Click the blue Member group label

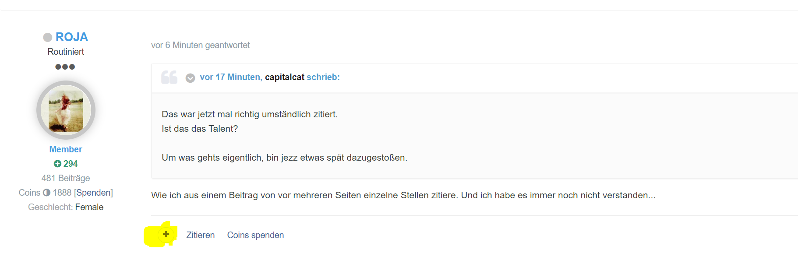coord(66,149)
